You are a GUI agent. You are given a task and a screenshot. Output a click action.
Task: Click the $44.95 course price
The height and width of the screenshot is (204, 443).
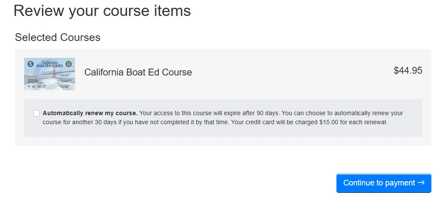[x=408, y=71]
